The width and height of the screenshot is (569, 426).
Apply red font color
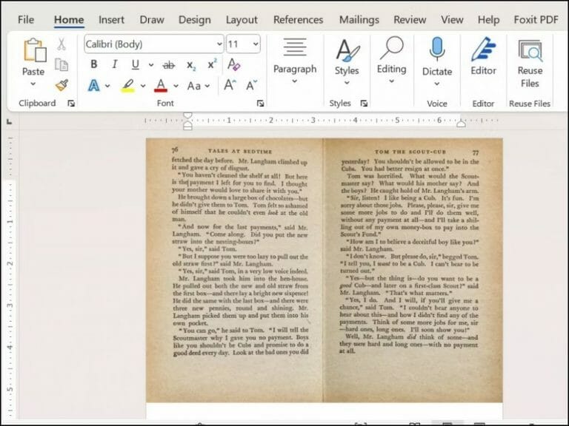(160, 86)
